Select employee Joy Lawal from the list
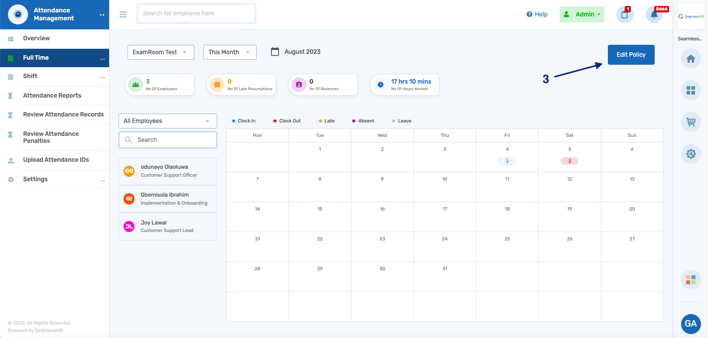This screenshot has width=708, height=338. 167,226
